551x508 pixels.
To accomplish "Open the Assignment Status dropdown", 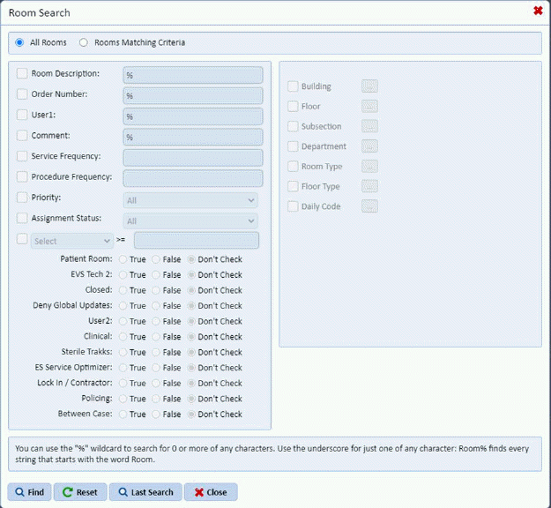I will tap(190, 221).
